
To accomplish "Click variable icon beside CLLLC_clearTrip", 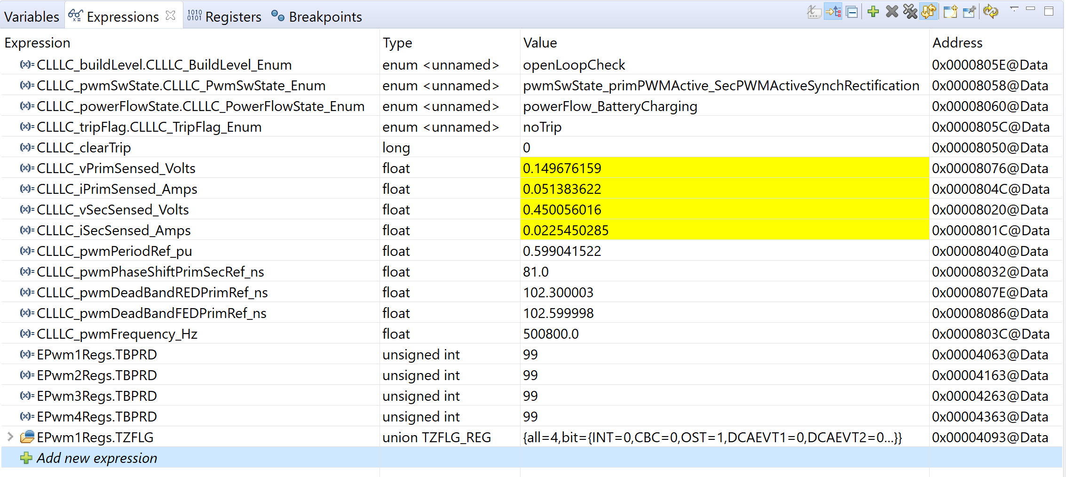I will 27,147.
